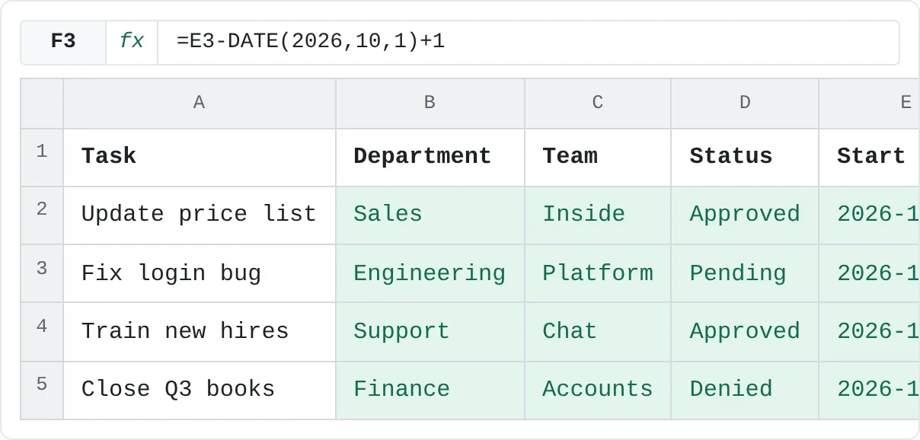Select the "Platform" team cell
The height and width of the screenshot is (440, 920).
[598, 273]
